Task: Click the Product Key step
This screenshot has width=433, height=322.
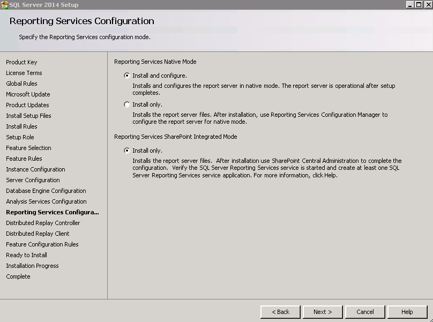Action: (21, 62)
